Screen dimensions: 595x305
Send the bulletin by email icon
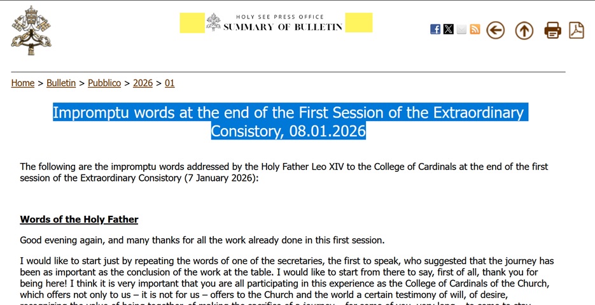(x=462, y=29)
